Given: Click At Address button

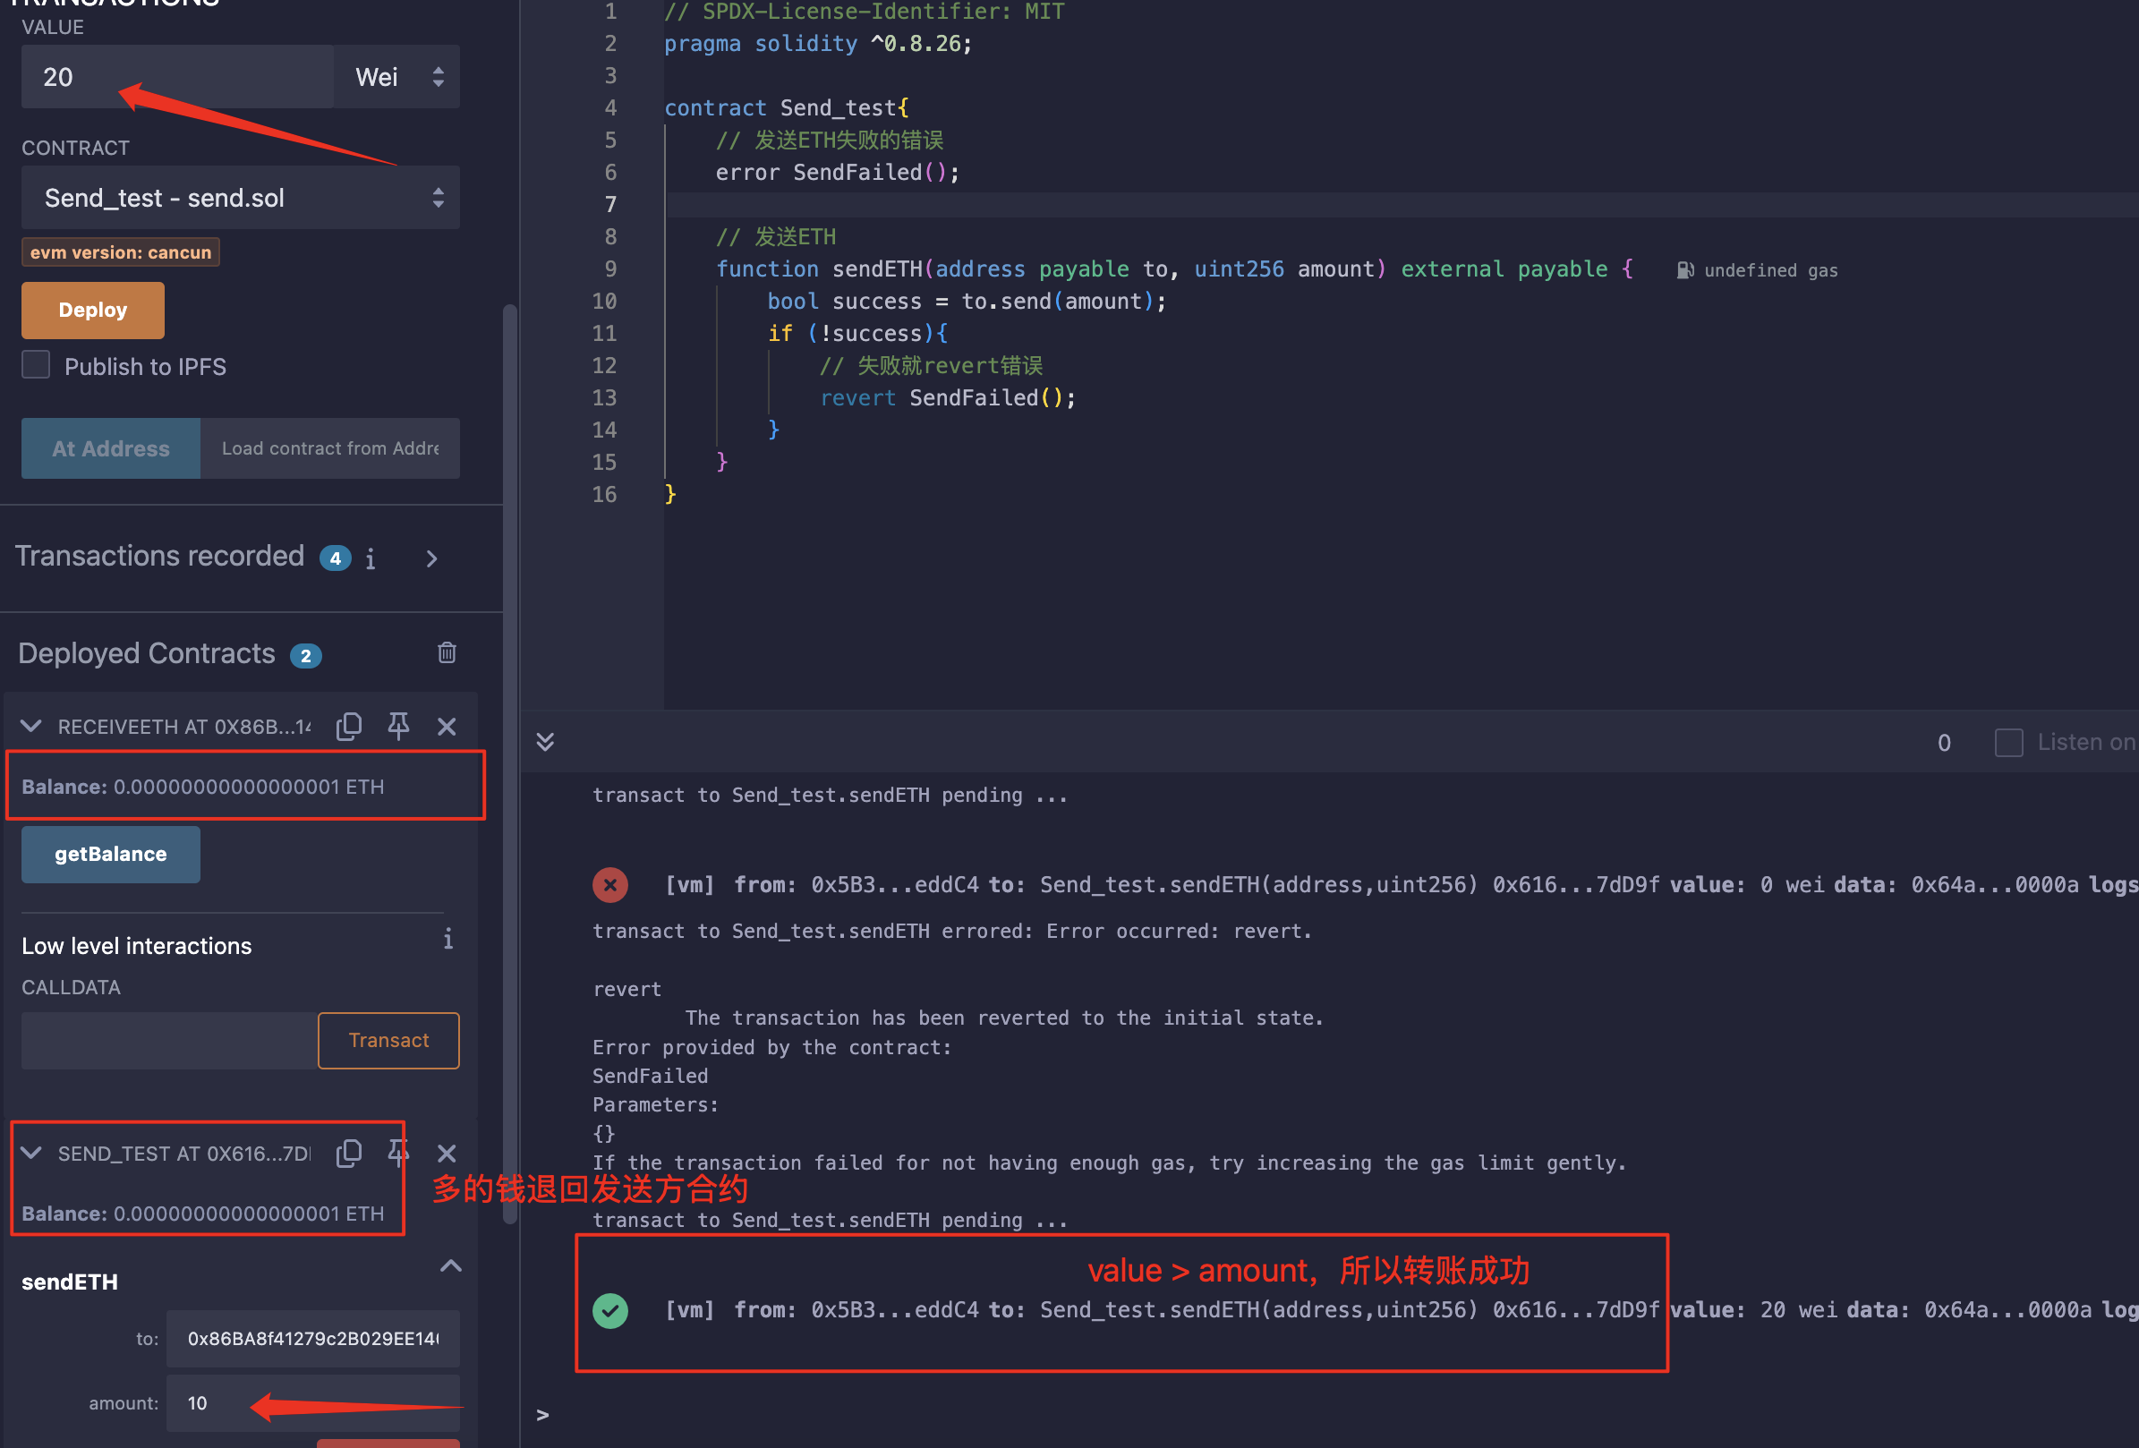Looking at the screenshot, I should pos(108,447).
